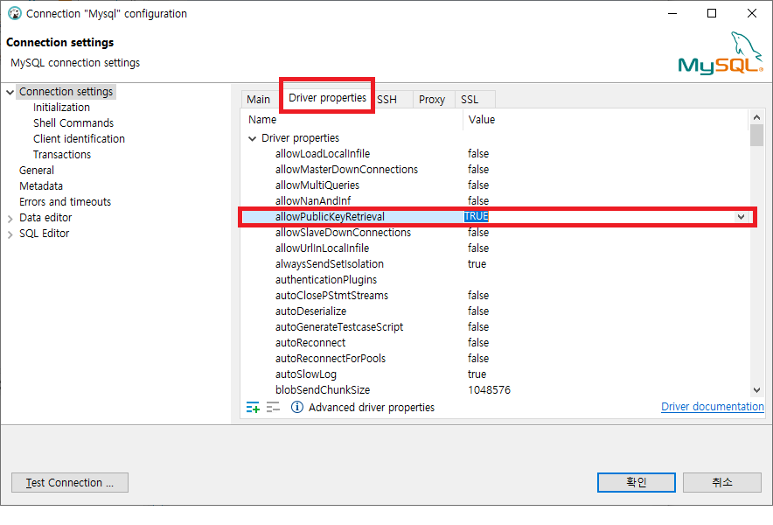The height and width of the screenshot is (525, 773).
Task: Select the allowUrlInLocalInfile property
Action: point(322,248)
